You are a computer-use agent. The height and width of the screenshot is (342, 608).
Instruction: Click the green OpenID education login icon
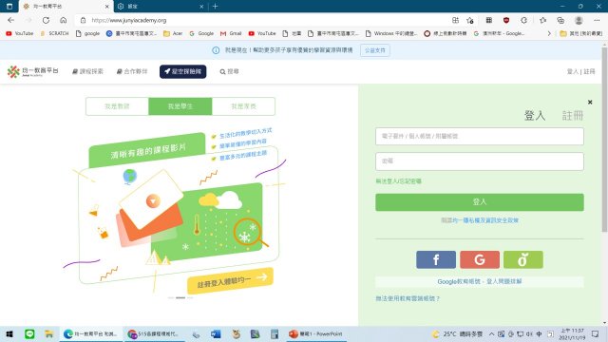[523, 259]
